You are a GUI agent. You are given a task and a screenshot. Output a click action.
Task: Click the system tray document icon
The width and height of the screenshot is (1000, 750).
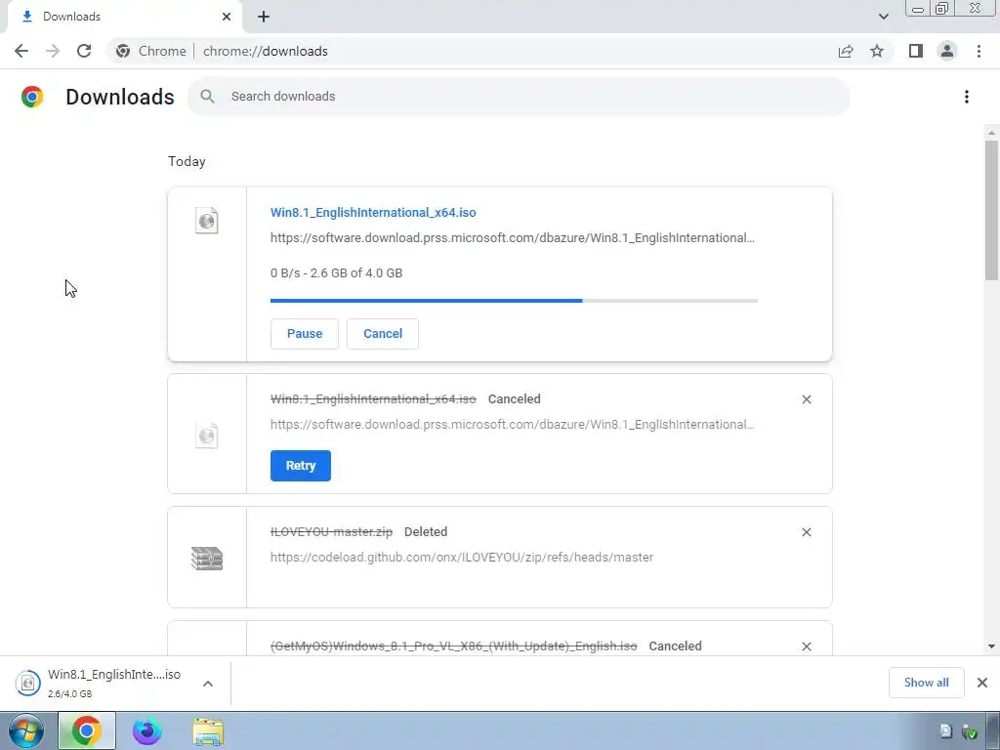(945, 731)
